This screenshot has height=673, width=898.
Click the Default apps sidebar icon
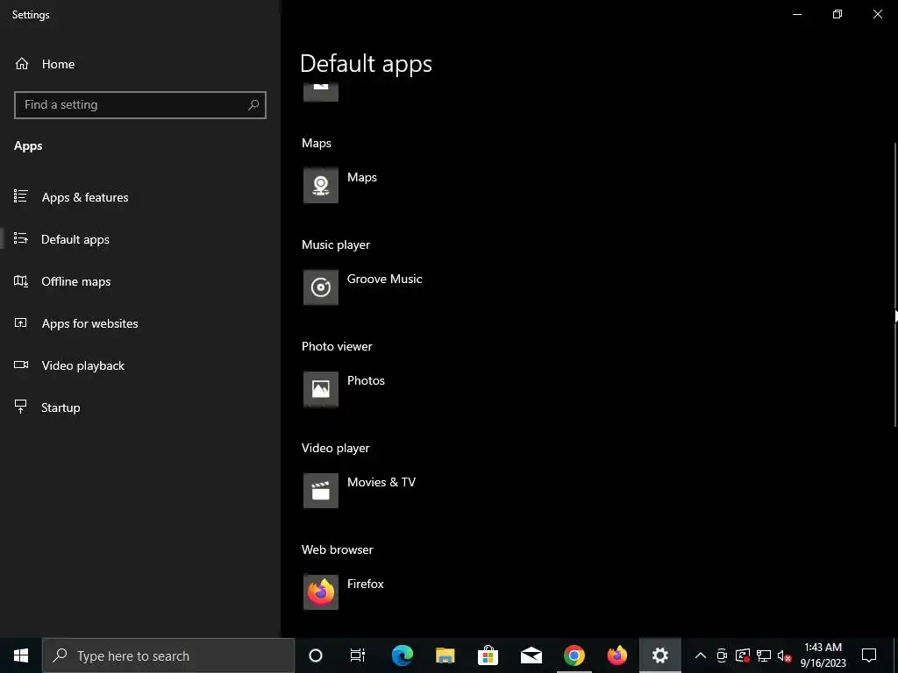21,238
